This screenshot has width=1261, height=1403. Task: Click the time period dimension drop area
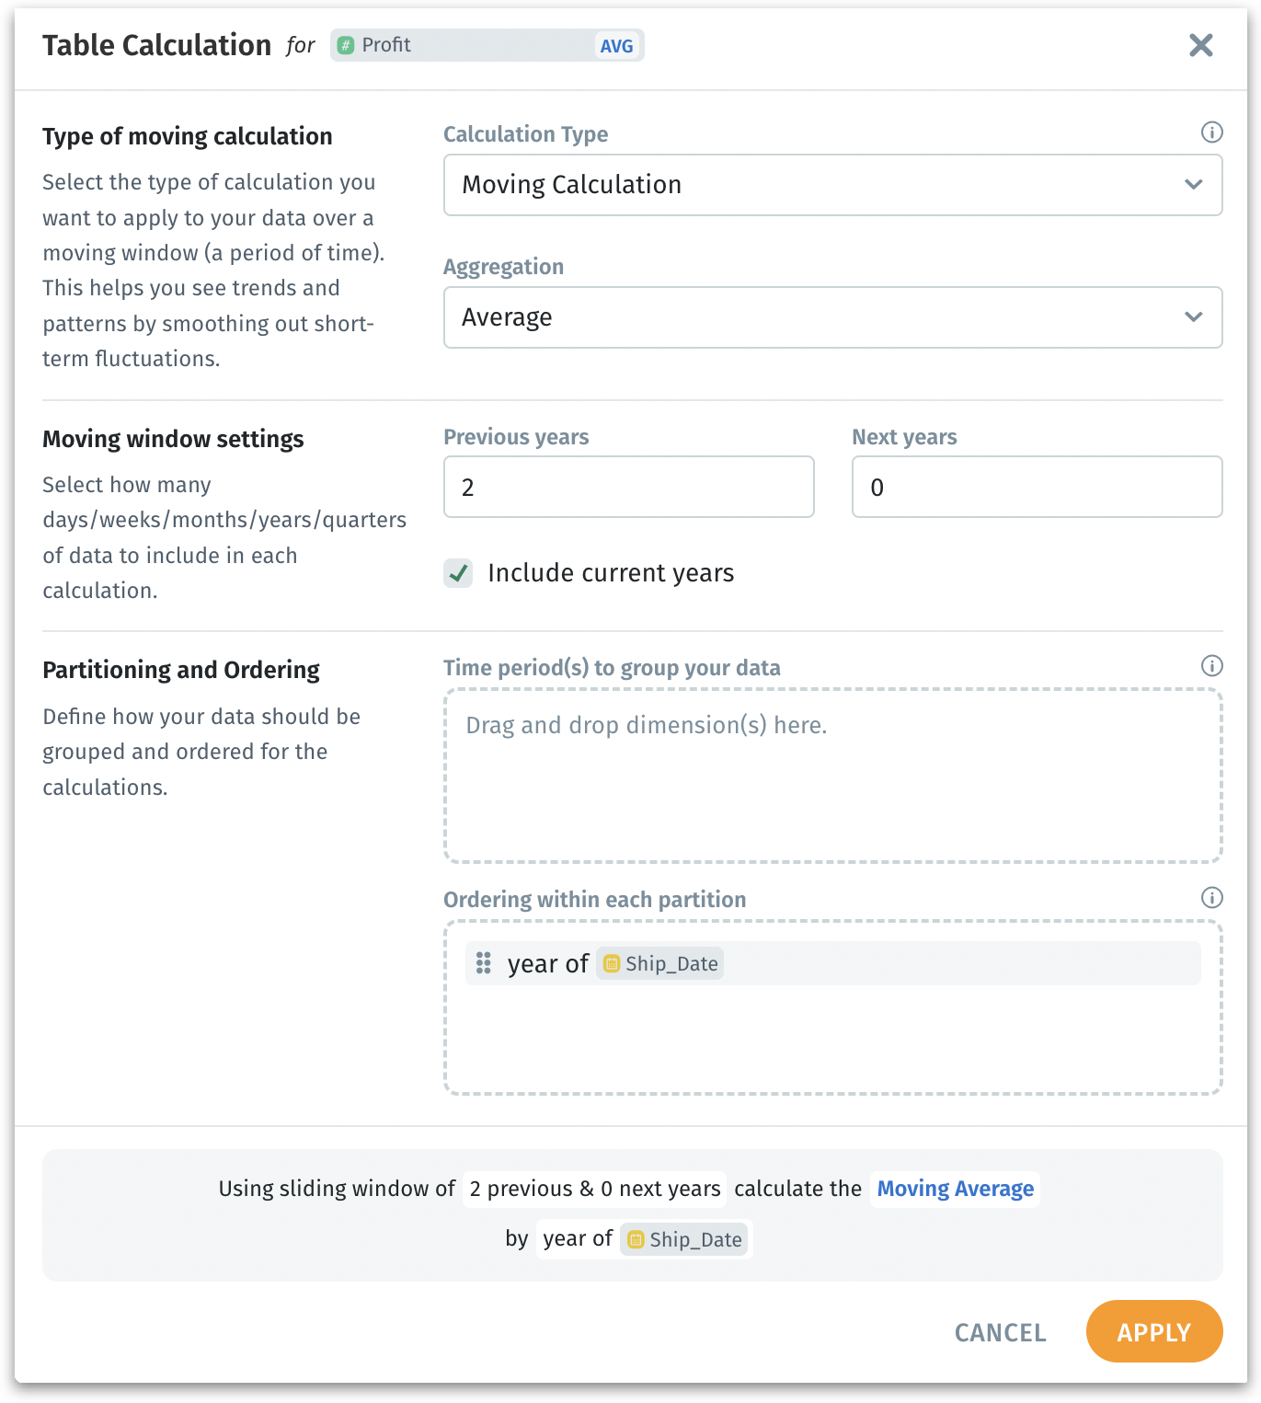pos(832,776)
